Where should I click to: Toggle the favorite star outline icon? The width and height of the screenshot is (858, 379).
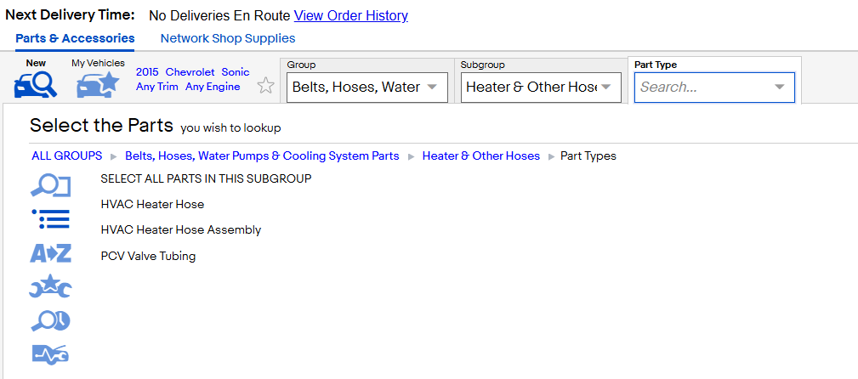(265, 86)
